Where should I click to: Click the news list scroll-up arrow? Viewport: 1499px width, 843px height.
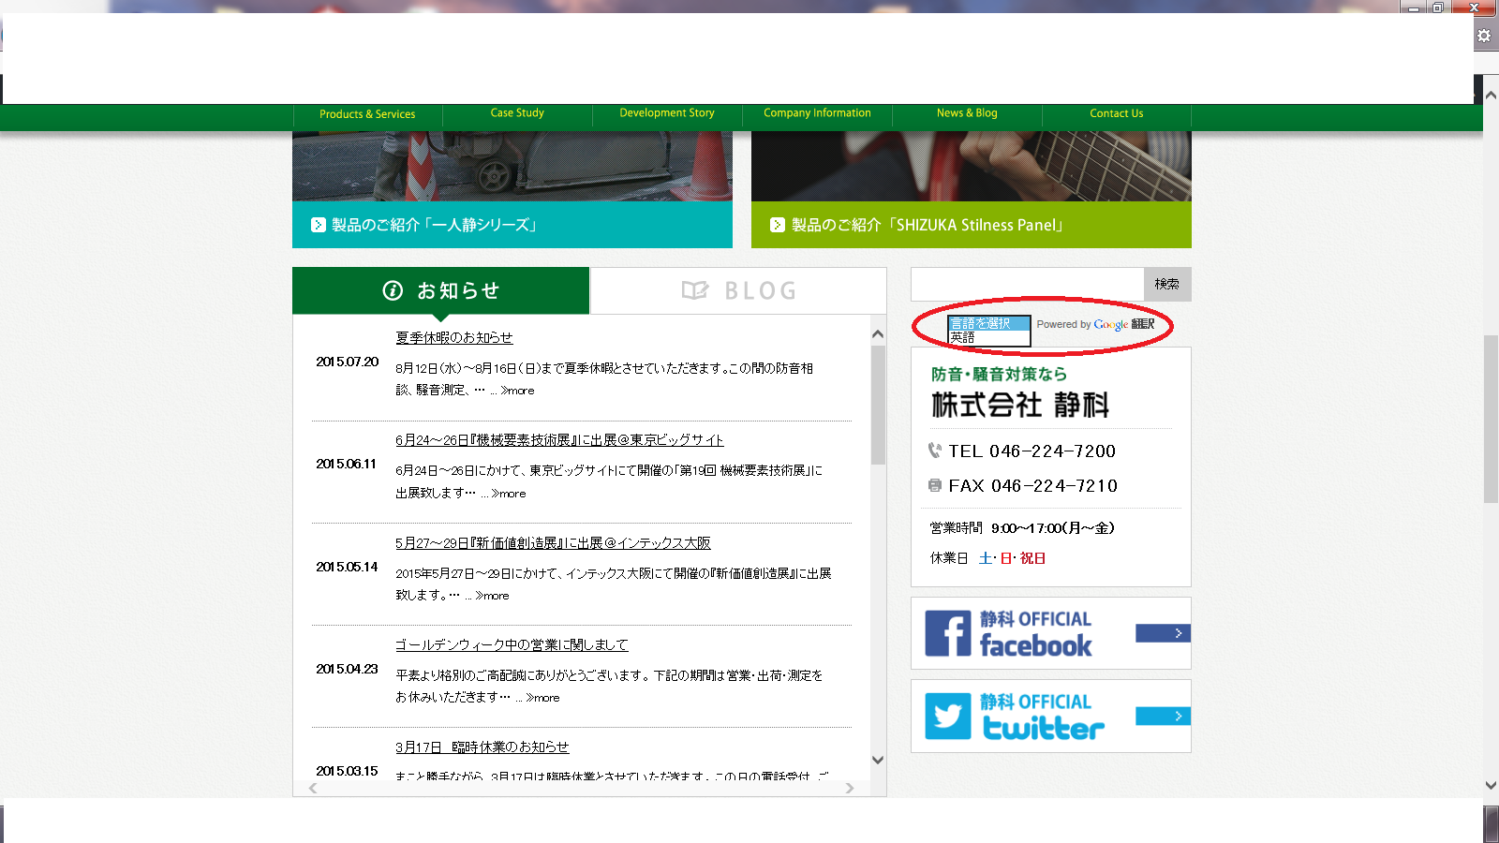click(878, 333)
